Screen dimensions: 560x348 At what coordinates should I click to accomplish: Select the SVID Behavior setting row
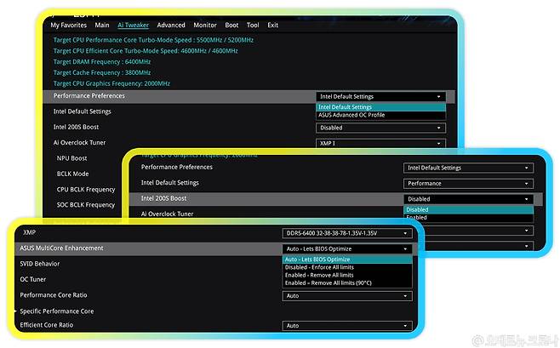pos(40,264)
